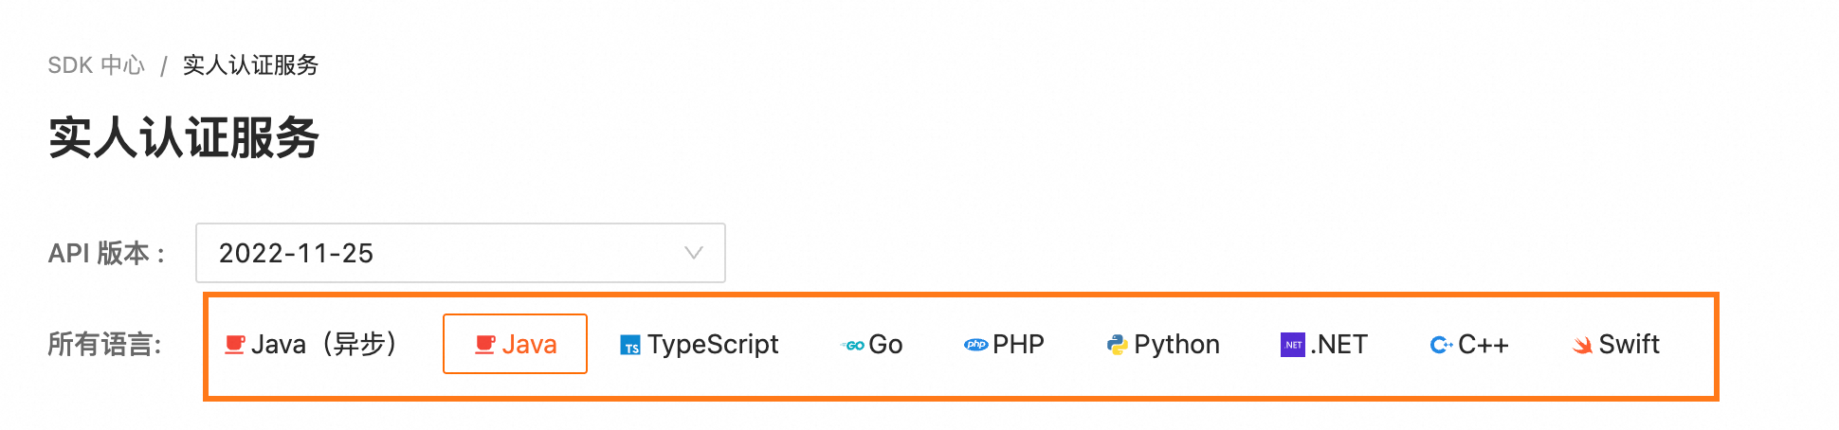The width and height of the screenshot is (1839, 430).
Task: Click the 实人认证服务 breadcrumb item
Action: point(250,65)
